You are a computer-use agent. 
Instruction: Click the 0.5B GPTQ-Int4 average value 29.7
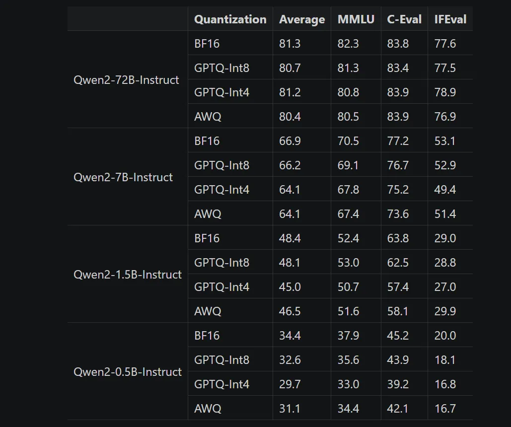coord(290,384)
